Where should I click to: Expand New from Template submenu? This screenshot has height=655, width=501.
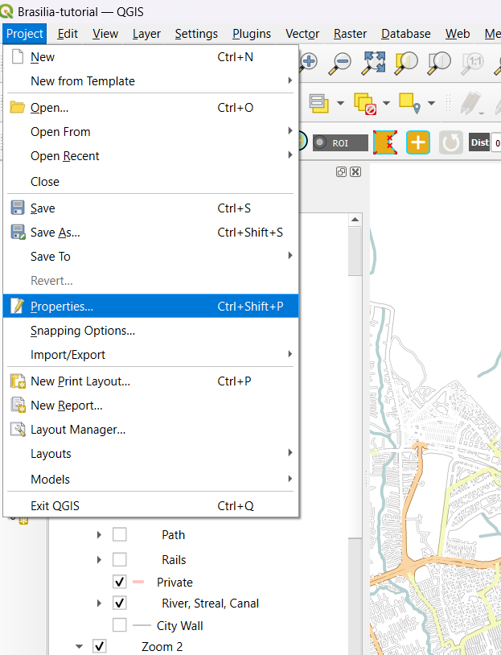click(150, 80)
